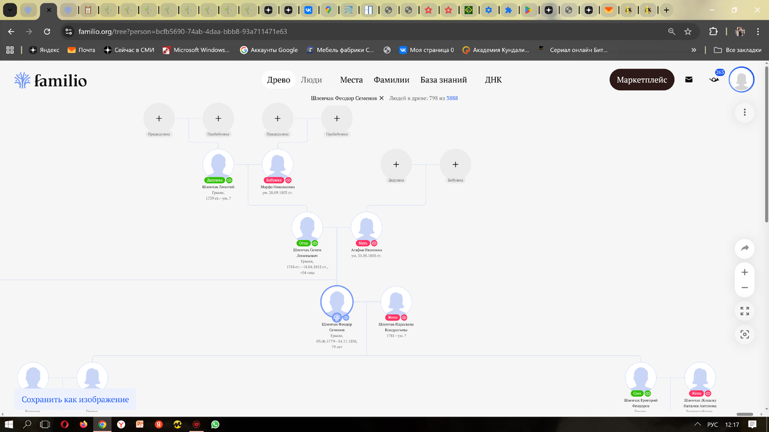Add first Прадедушка on far left

coord(159,118)
